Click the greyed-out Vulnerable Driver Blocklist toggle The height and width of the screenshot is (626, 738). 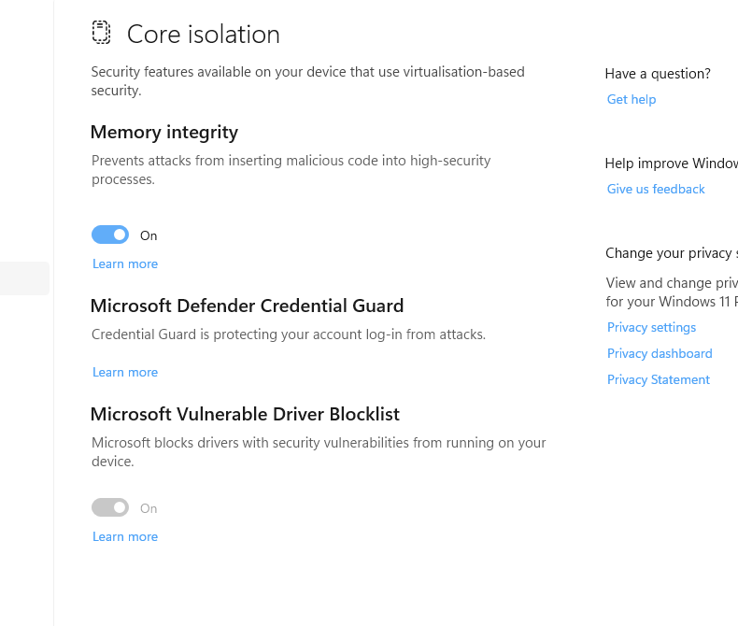(x=110, y=507)
